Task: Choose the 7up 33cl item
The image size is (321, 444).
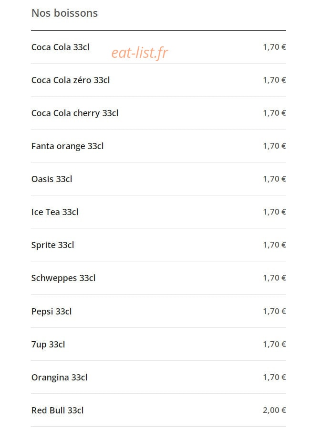Action: point(48,345)
